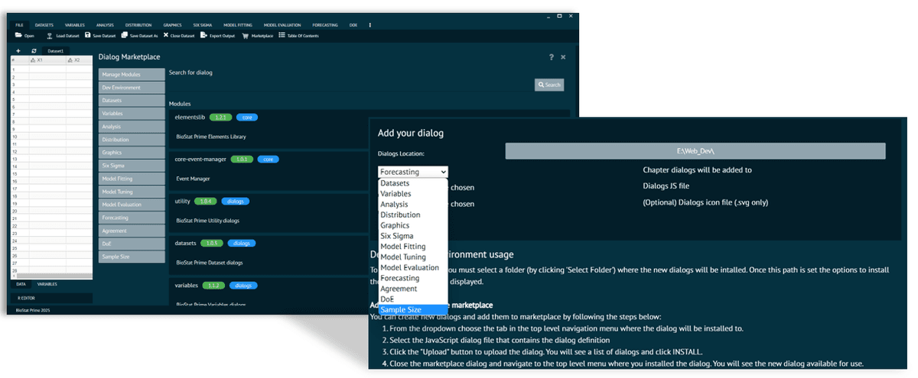Open the DISTRIBUTION top menu tab
Image resolution: width=918 pixels, height=378 pixels.
point(138,24)
